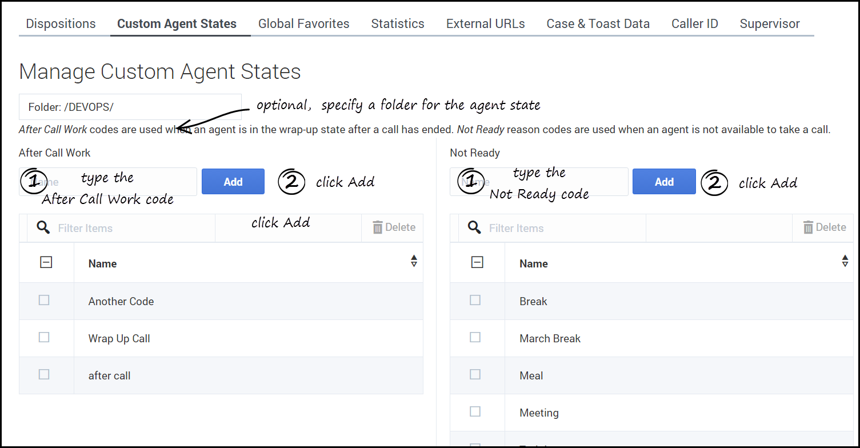Screen dimensions: 860x448
Task: Switch to the Dispositions tab
Action: 61,24
